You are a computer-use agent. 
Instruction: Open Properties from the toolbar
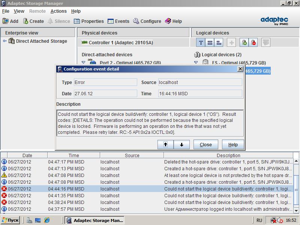tap(88, 21)
